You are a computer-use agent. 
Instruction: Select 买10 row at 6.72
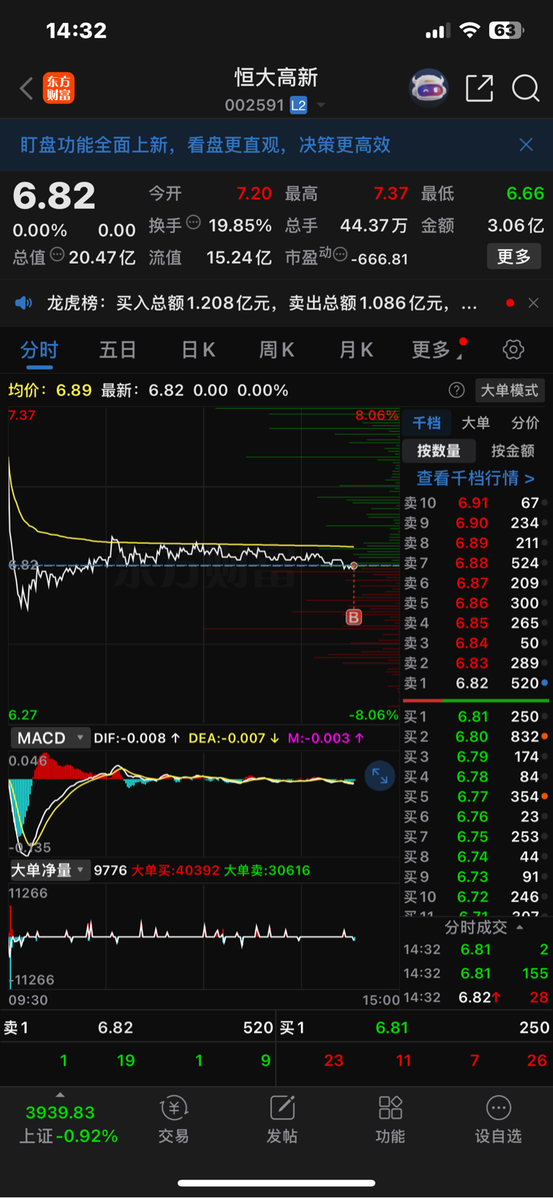pos(475,897)
